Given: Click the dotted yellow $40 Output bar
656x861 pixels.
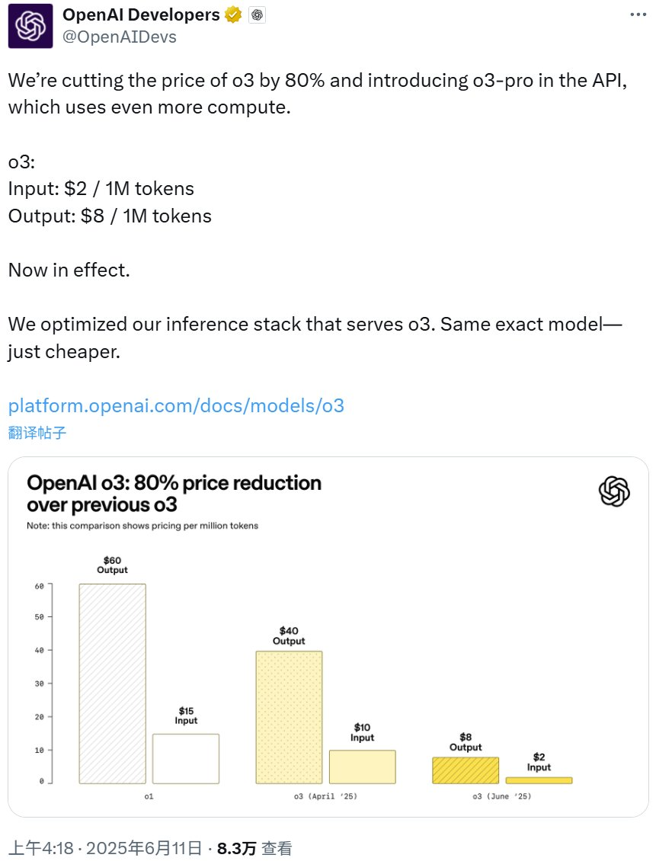Looking at the screenshot, I should 289,717.
